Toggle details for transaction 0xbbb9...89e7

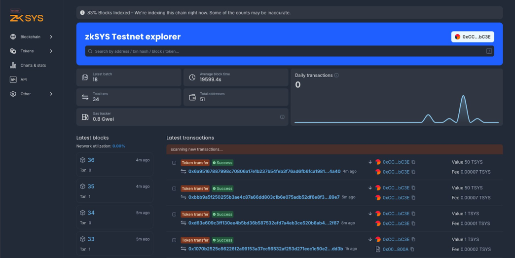tap(174, 188)
